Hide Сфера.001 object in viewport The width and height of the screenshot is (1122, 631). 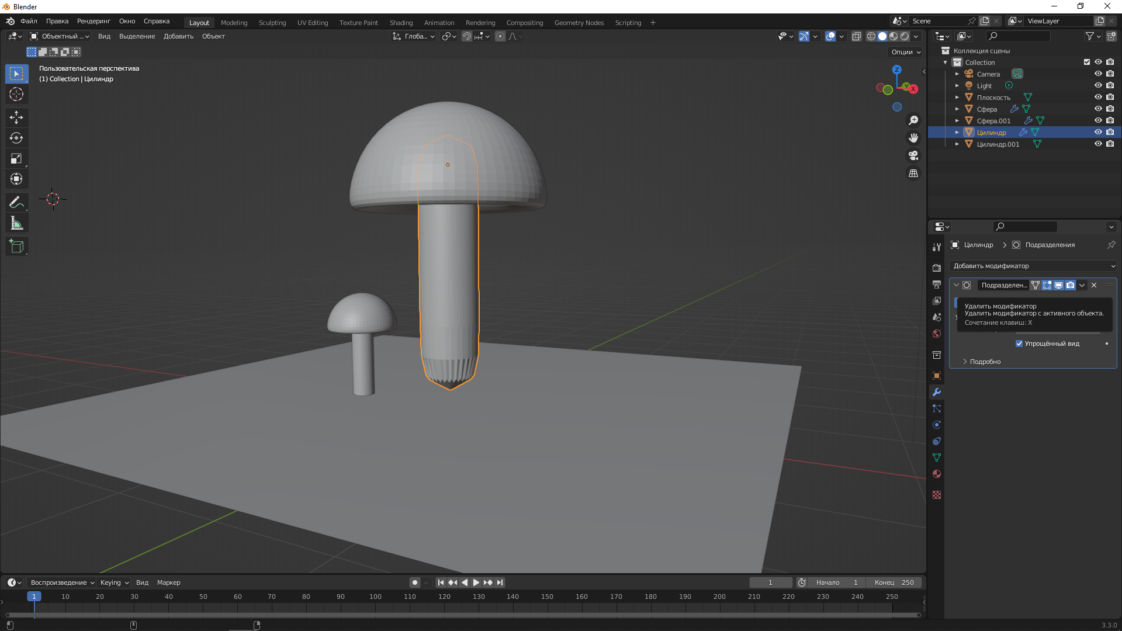point(1098,120)
